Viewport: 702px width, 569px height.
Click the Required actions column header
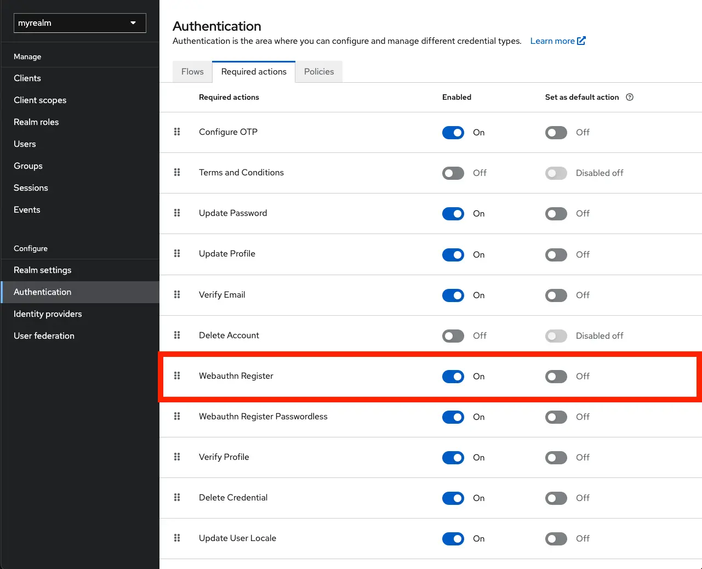(229, 97)
